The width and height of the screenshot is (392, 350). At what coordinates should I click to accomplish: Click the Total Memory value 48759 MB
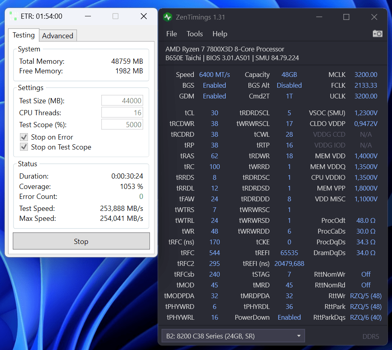coord(127,61)
